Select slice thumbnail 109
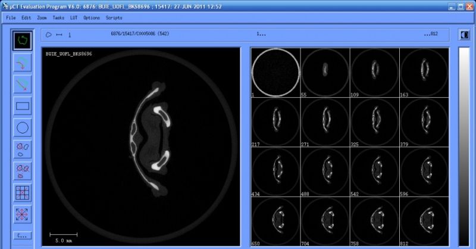This screenshot has width=476, height=249. [x=375, y=73]
